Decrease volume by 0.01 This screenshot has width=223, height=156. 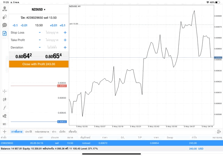click(24, 25)
